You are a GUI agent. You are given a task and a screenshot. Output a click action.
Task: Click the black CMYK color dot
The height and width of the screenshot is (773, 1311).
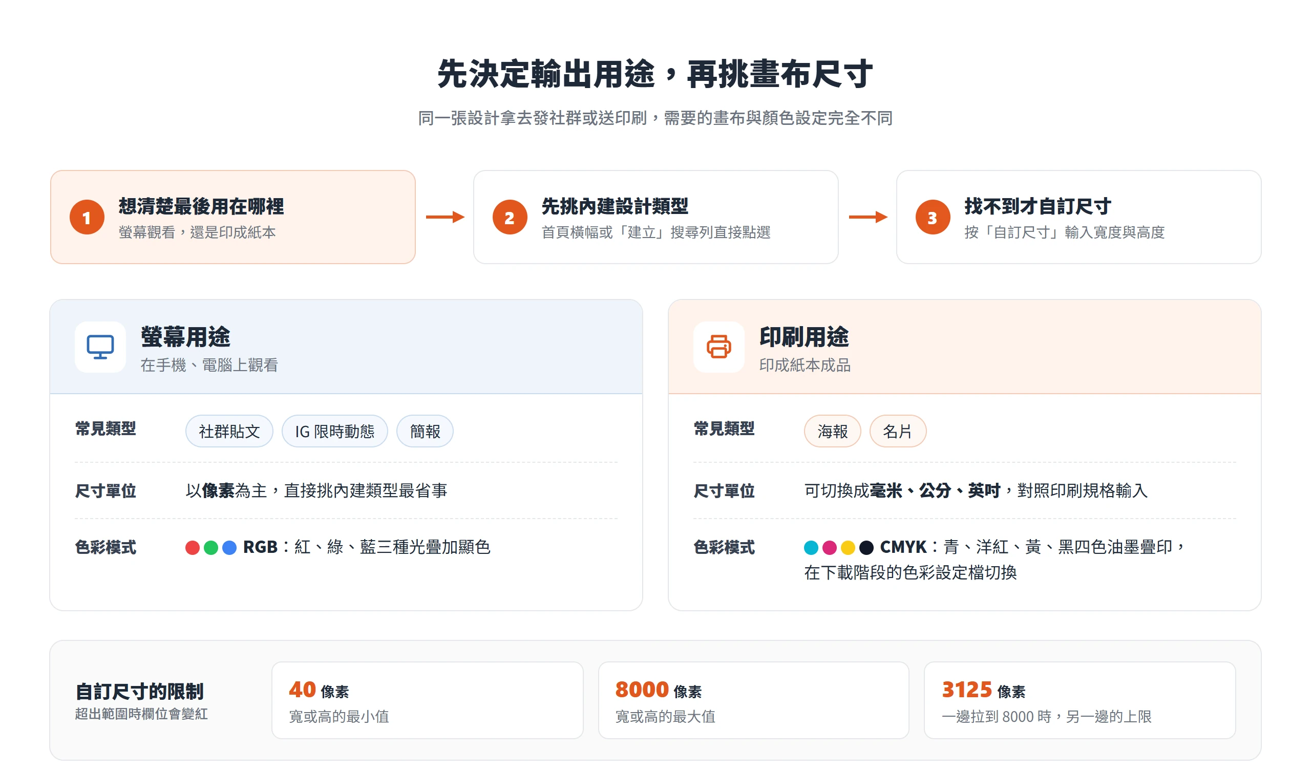coord(866,547)
